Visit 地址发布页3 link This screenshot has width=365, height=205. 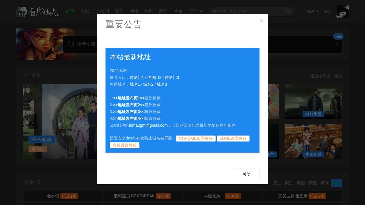129,112
